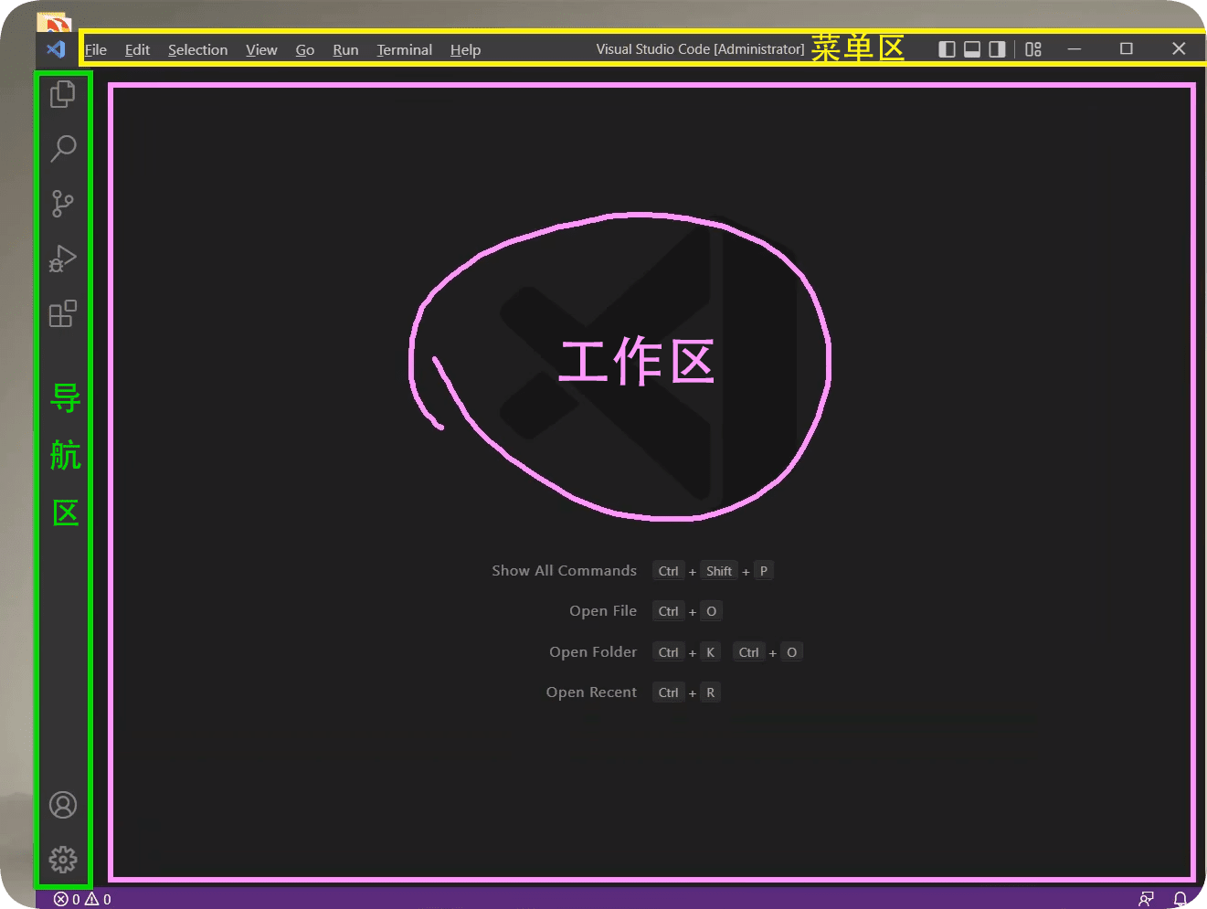1207x909 pixels.
Task: Open the File menu
Action: coord(96,49)
